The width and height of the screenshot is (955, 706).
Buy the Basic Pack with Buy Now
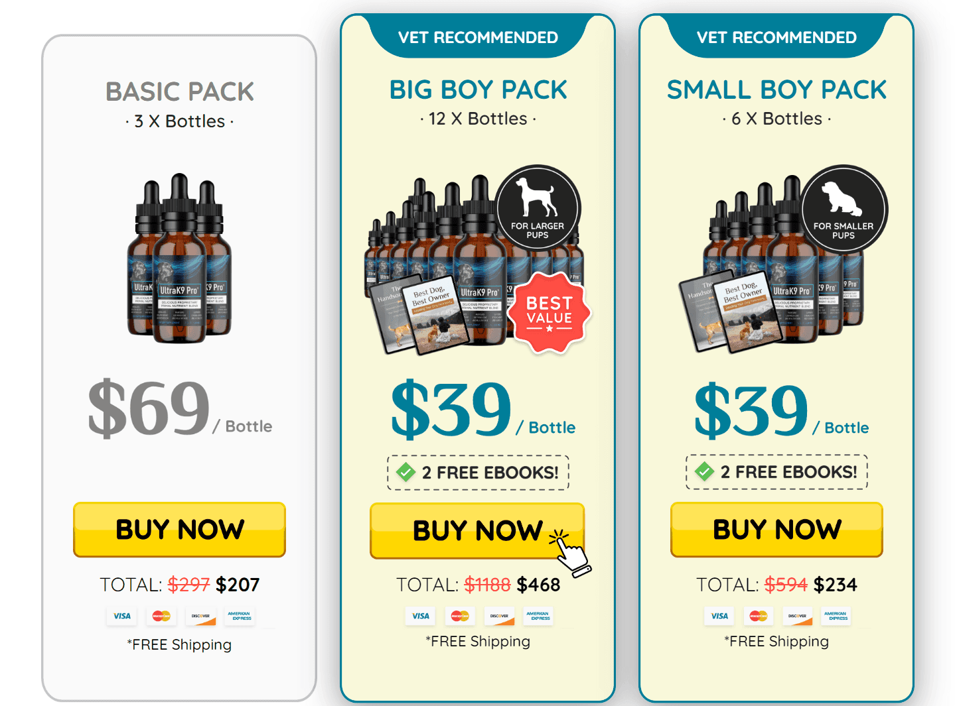pos(179,530)
